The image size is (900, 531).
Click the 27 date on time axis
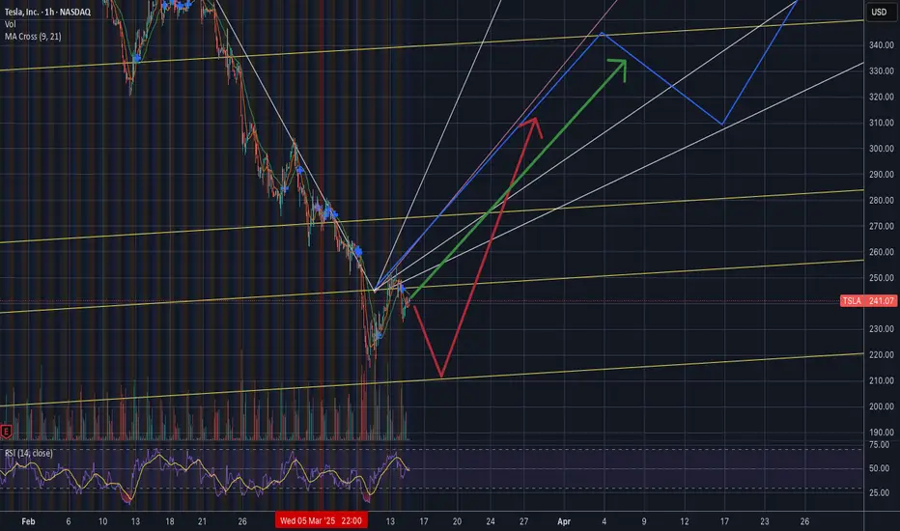point(523,521)
